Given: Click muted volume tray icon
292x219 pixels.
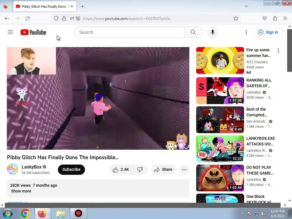Looking at the screenshot, I should point(263,214).
